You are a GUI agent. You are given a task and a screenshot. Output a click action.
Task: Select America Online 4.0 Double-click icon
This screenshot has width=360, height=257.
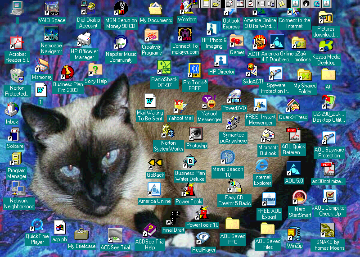[x=277, y=41]
